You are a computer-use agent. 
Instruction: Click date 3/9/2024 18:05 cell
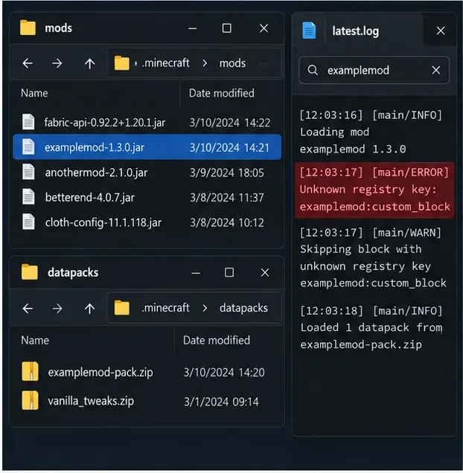(227, 173)
